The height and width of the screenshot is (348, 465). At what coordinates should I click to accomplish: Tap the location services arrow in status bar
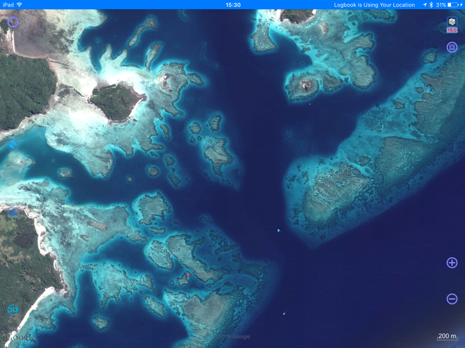(423, 5)
